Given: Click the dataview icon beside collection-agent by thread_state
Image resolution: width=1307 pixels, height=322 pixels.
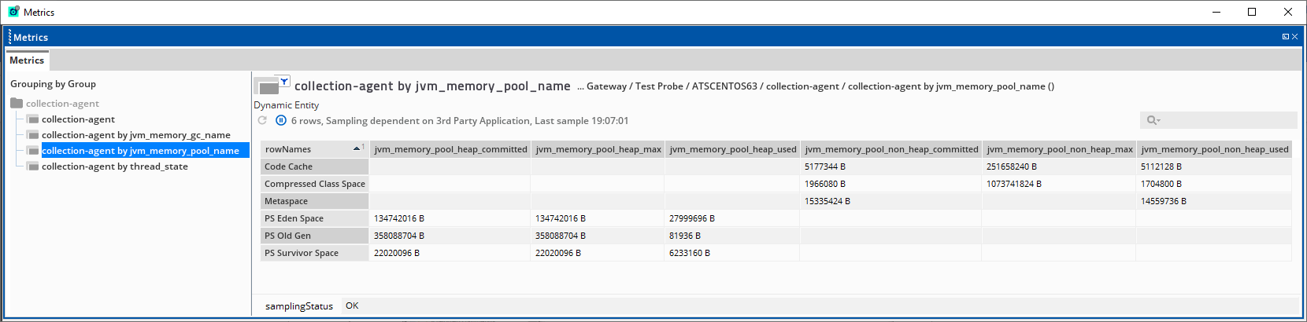Looking at the screenshot, I should [33, 166].
